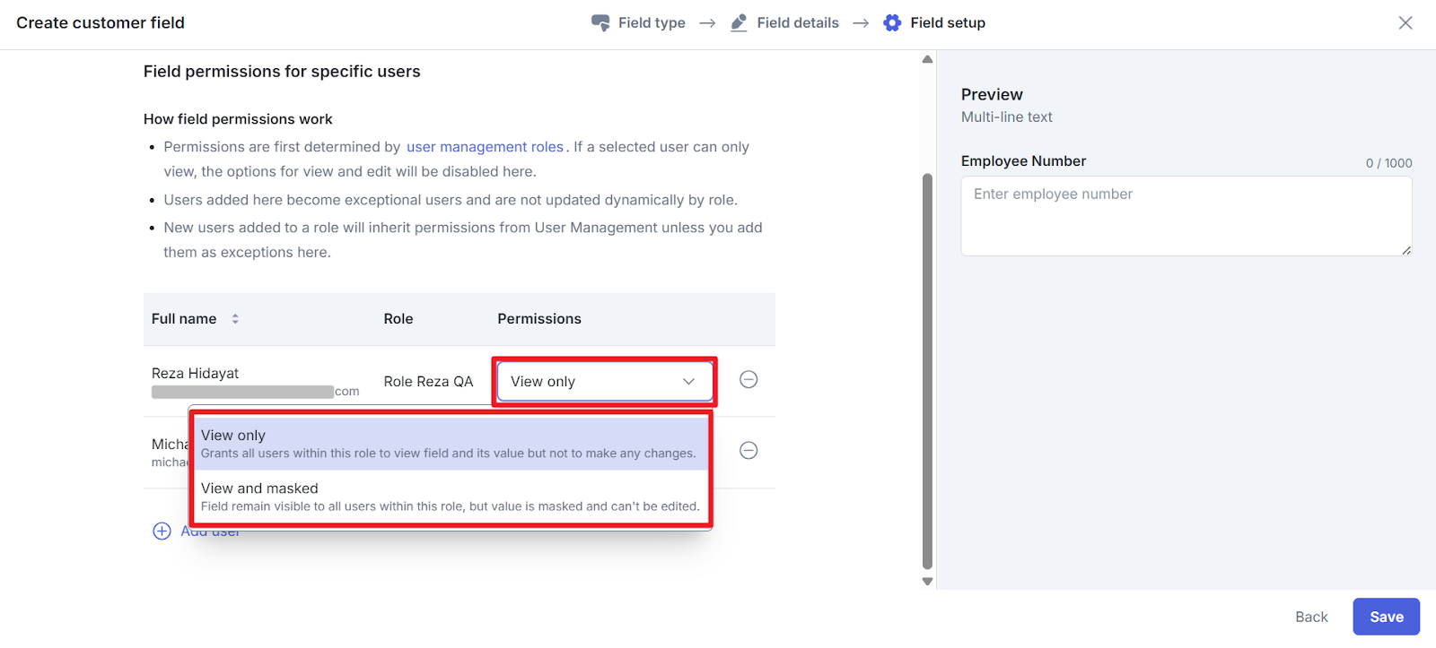The image size is (1436, 648).
Task: Sort the table by Full name
Action: 235,319
